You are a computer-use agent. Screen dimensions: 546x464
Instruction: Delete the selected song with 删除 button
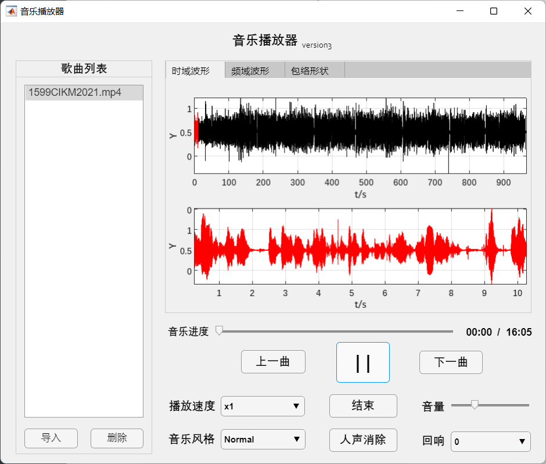117,438
